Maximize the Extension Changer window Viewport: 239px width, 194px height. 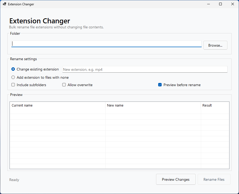pos(220,4)
